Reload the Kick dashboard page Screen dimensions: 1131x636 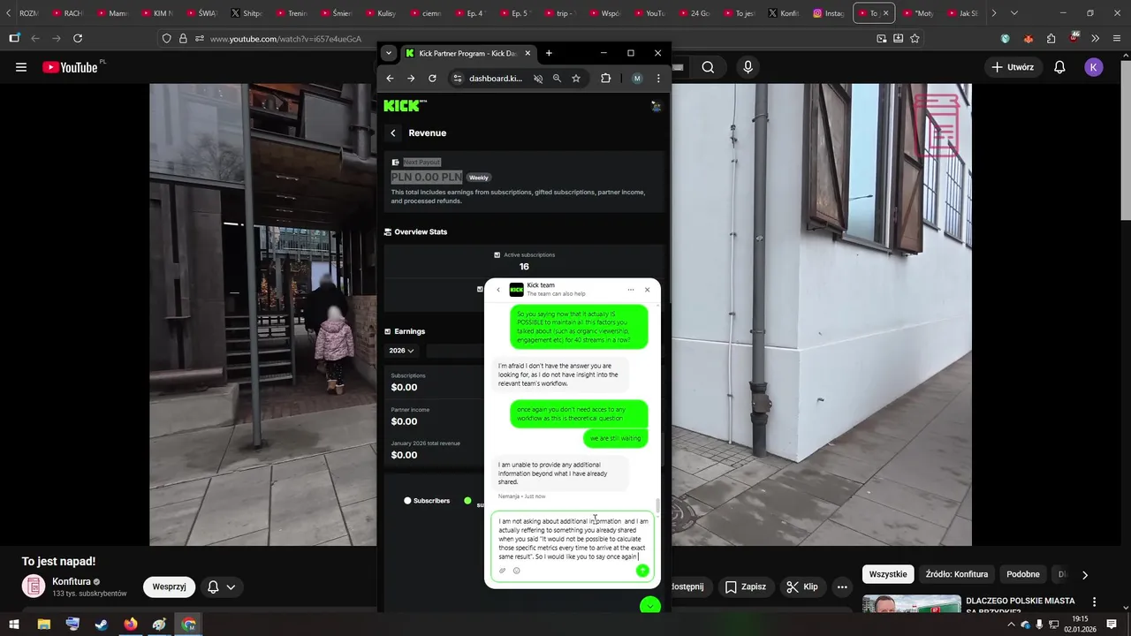432,79
